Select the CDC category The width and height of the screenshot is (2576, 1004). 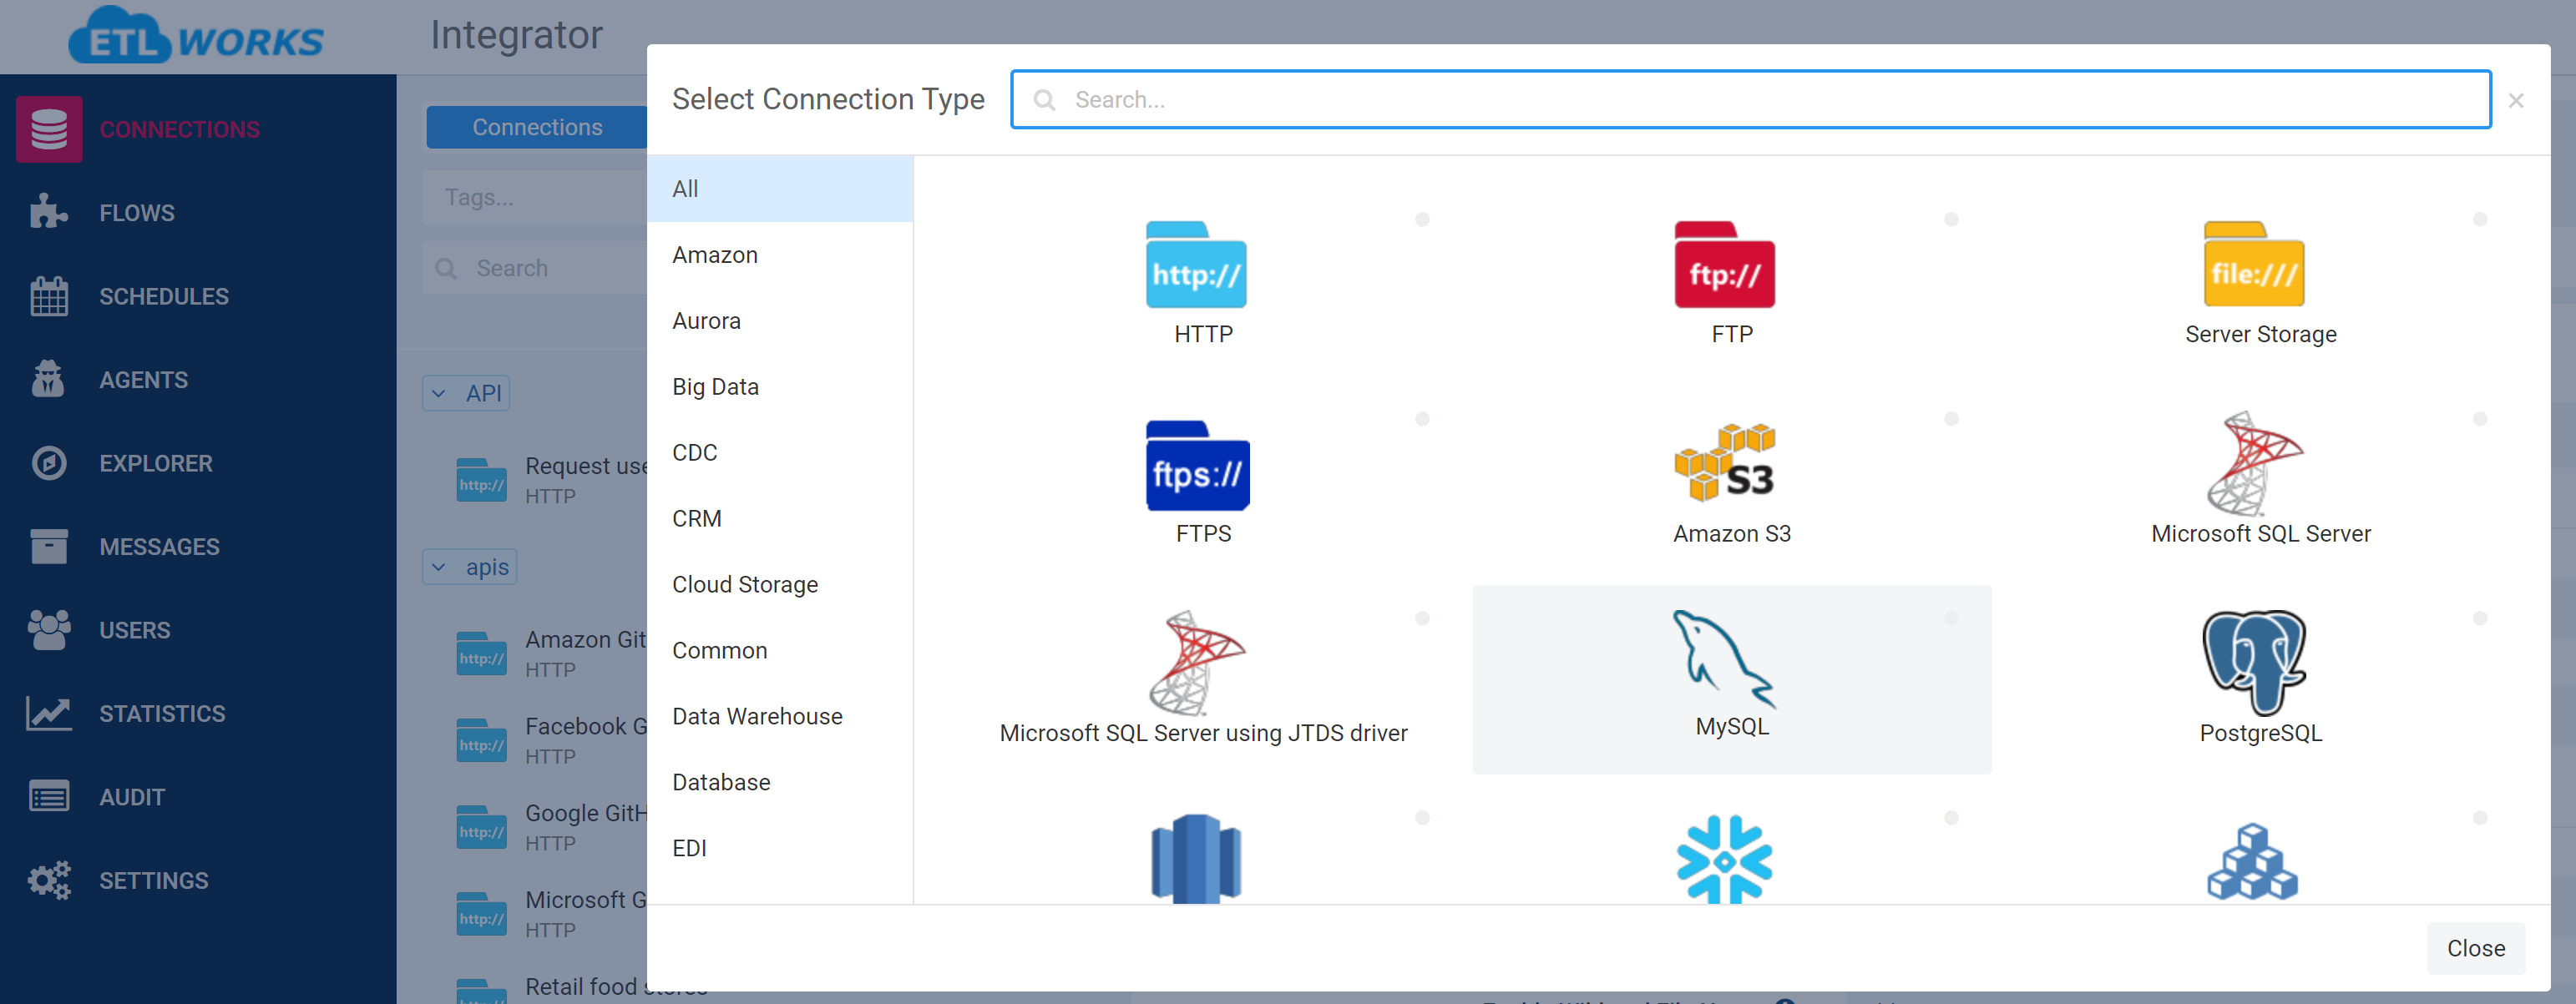pyautogui.click(x=780, y=452)
